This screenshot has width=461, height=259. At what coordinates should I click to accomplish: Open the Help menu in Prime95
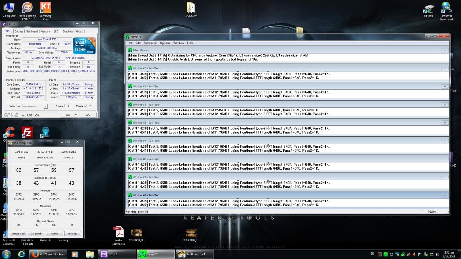pyautogui.click(x=190, y=43)
